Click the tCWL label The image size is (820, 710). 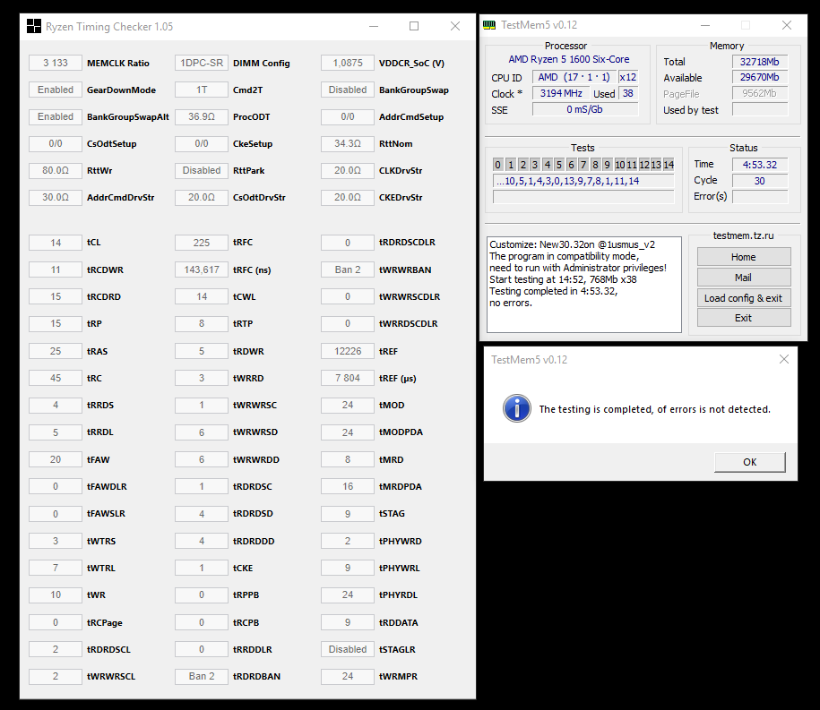point(245,296)
